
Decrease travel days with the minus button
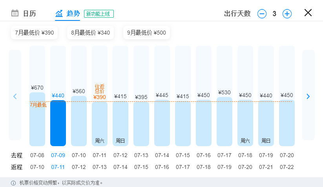[262, 14]
